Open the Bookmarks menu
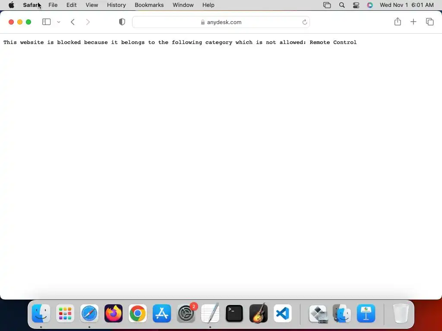The height and width of the screenshot is (331, 442). click(x=149, y=5)
